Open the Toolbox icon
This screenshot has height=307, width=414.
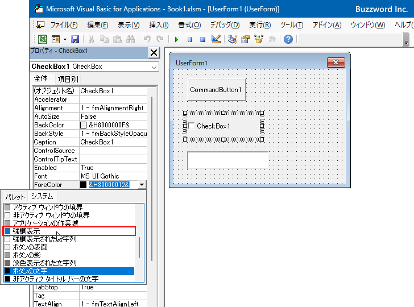coord(272,39)
